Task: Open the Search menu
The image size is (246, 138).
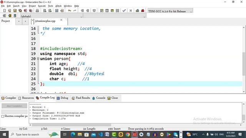Action: 16,6
